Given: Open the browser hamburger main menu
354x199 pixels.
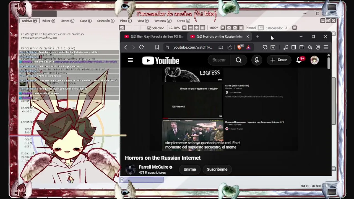Looking at the screenshot, I should [326, 47].
